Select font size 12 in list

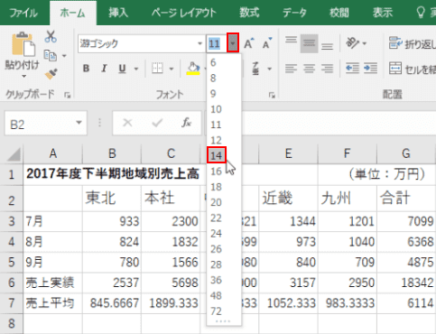(x=224, y=140)
